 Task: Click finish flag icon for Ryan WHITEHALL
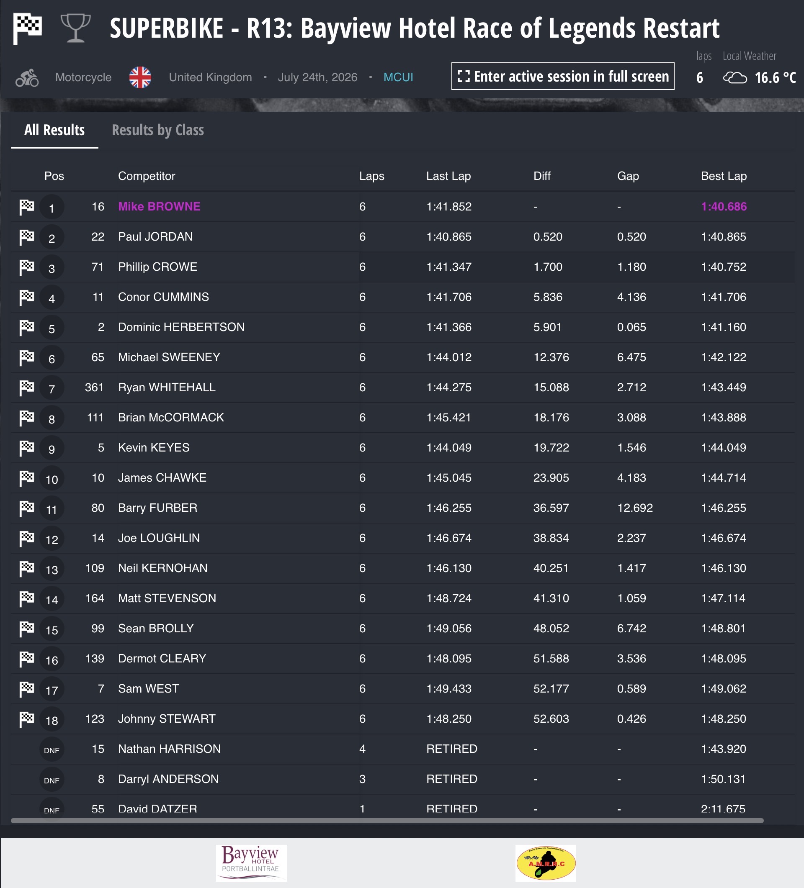click(x=26, y=388)
